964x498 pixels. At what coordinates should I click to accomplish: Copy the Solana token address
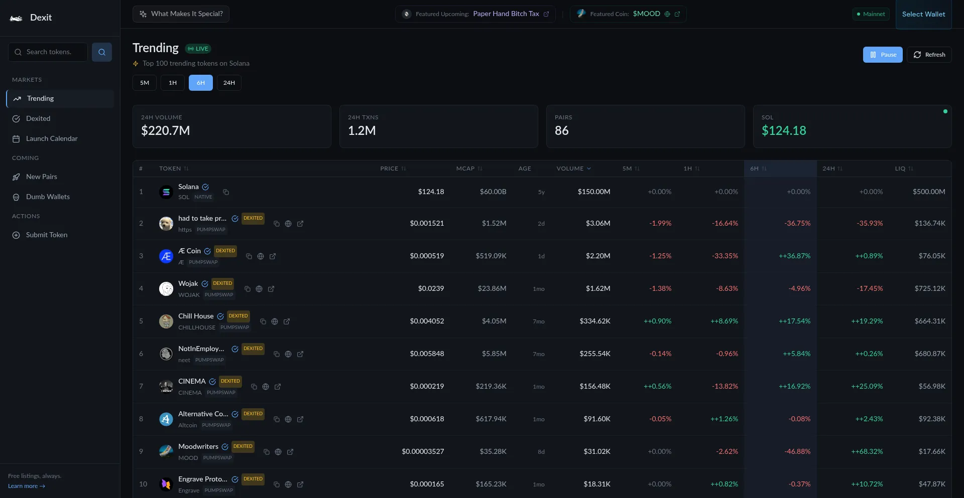click(x=226, y=192)
